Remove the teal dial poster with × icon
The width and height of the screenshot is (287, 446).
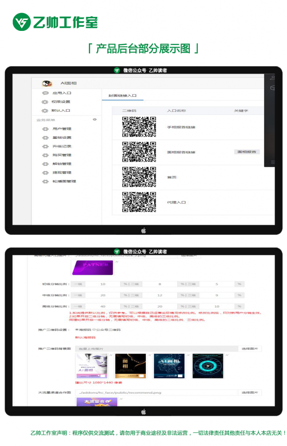(227, 355)
